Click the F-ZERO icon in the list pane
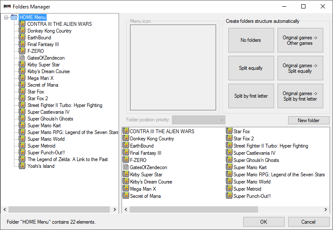 (x=126, y=160)
